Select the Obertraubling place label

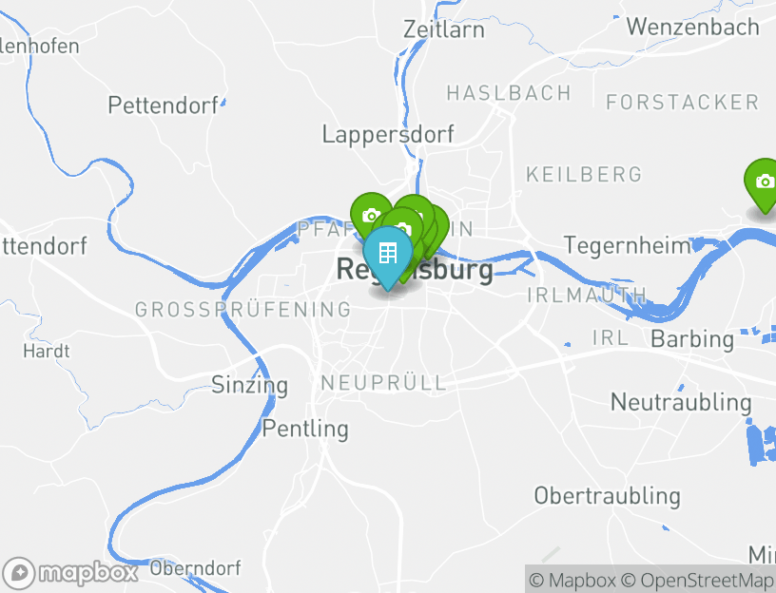click(x=608, y=496)
